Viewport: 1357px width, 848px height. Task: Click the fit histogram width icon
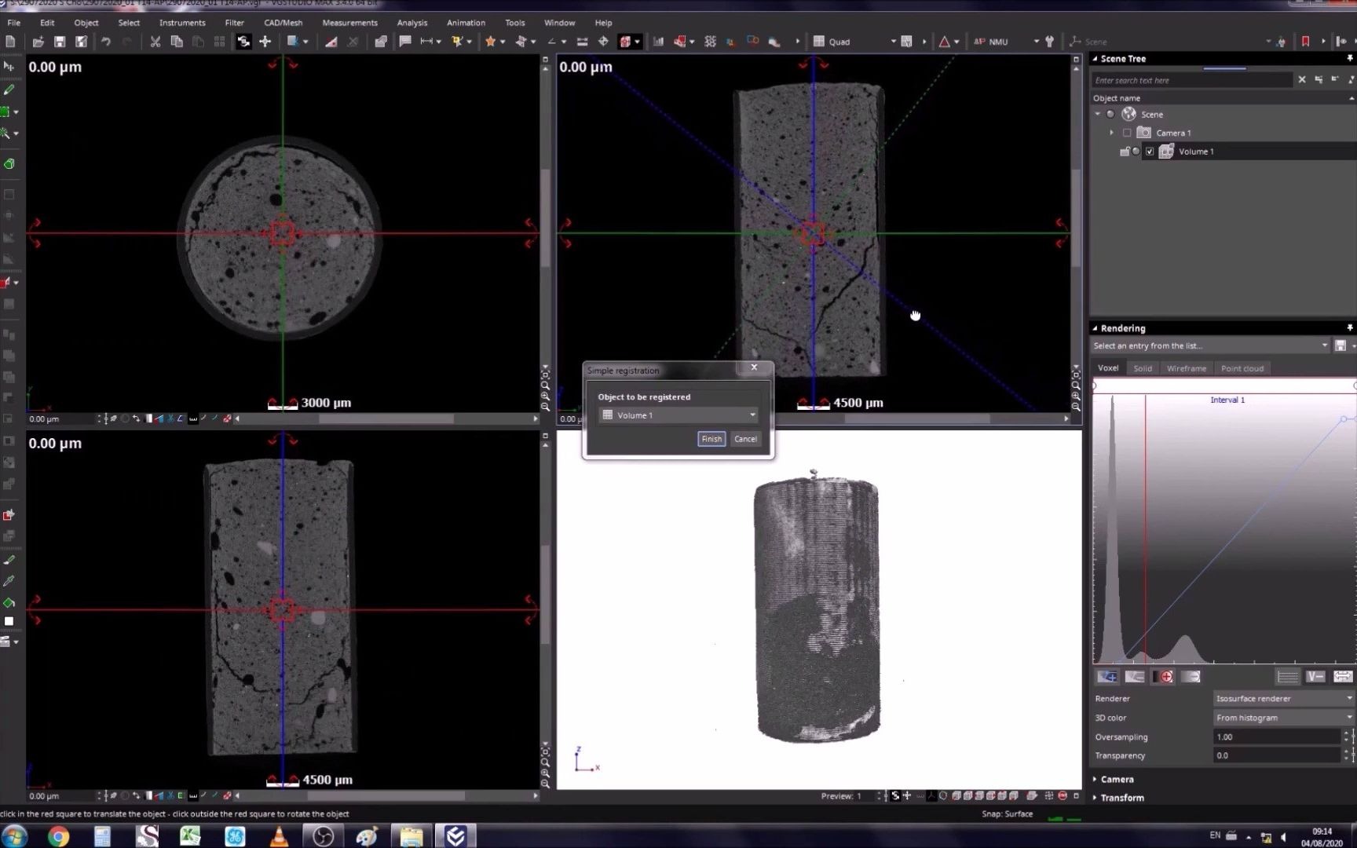click(1343, 677)
